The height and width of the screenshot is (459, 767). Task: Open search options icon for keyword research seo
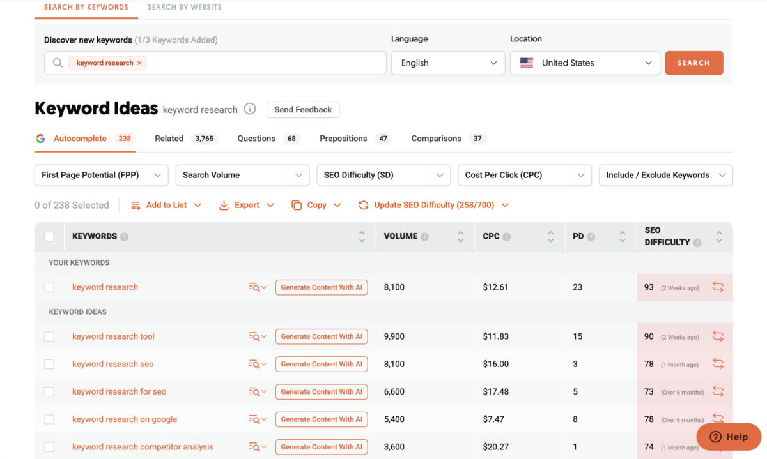(x=257, y=365)
